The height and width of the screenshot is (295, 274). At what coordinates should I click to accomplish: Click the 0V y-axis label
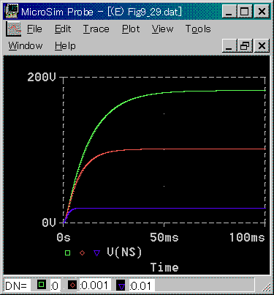pyautogui.click(x=49, y=223)
